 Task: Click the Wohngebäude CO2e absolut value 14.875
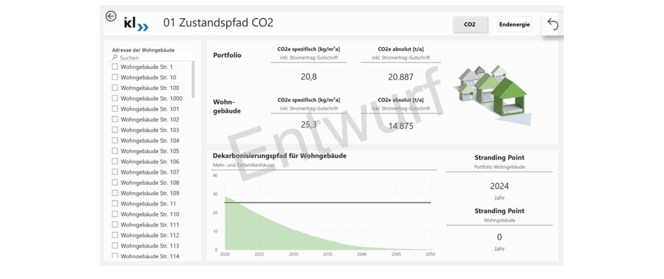pyautogui.click(x=401, y=126)
